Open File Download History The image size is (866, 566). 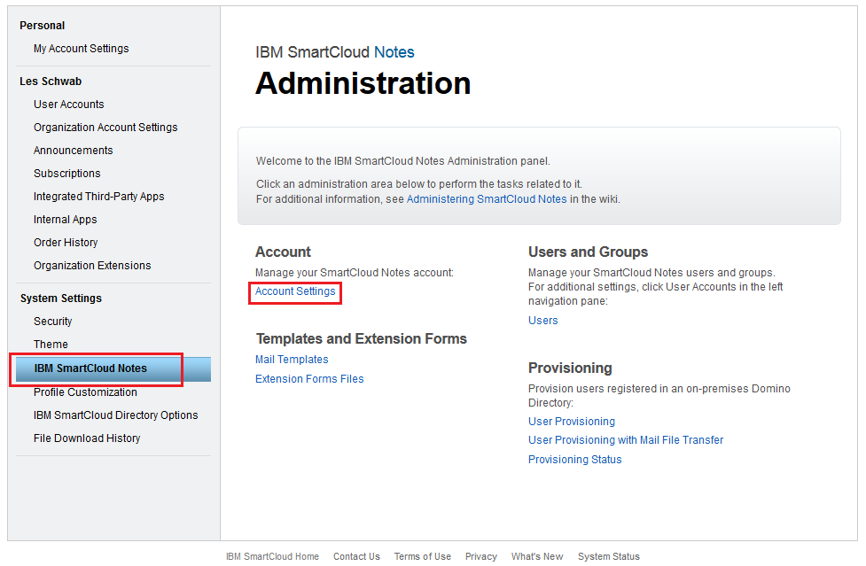(87, 438)
